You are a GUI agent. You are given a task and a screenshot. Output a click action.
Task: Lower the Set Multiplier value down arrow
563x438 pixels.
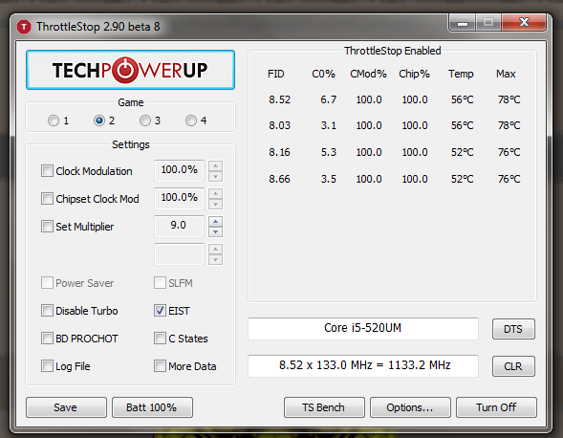(x=215, y=231)
